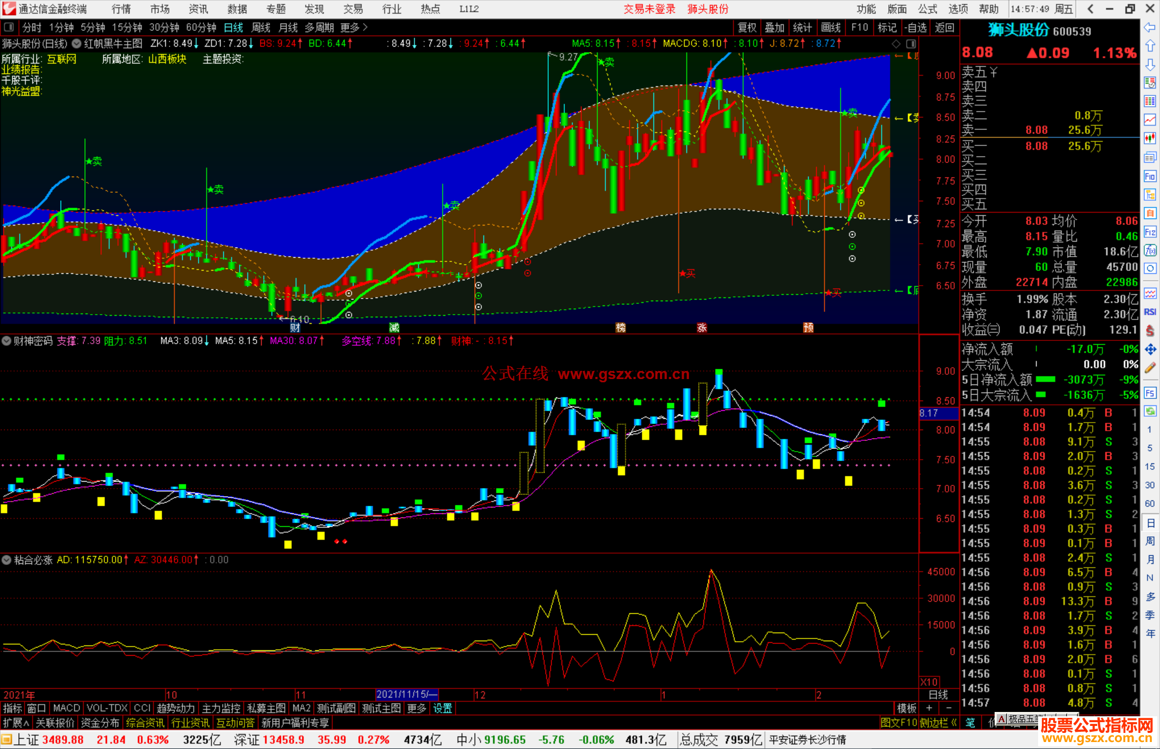Click the green refresh icon in sidebar
The height and width of the screenshot is (749, 1160).
coord(1150,411)
